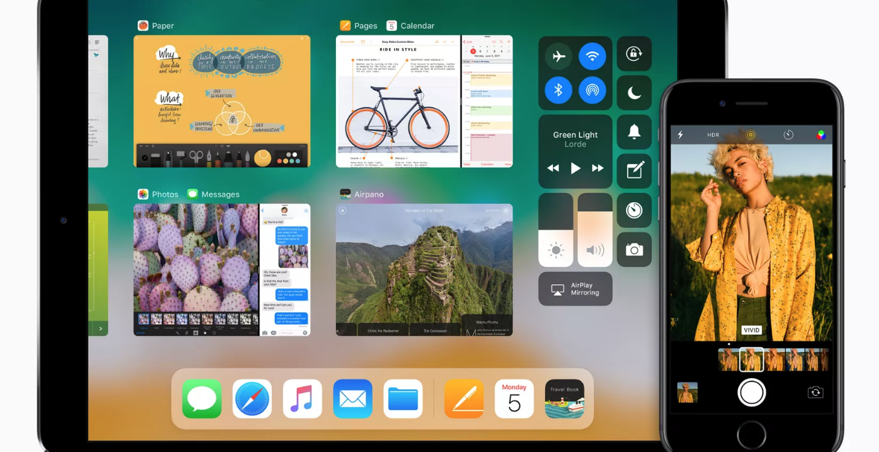879x452 pixels.
Task: Switch to the Airpano app card
Action: pos(424,269)
